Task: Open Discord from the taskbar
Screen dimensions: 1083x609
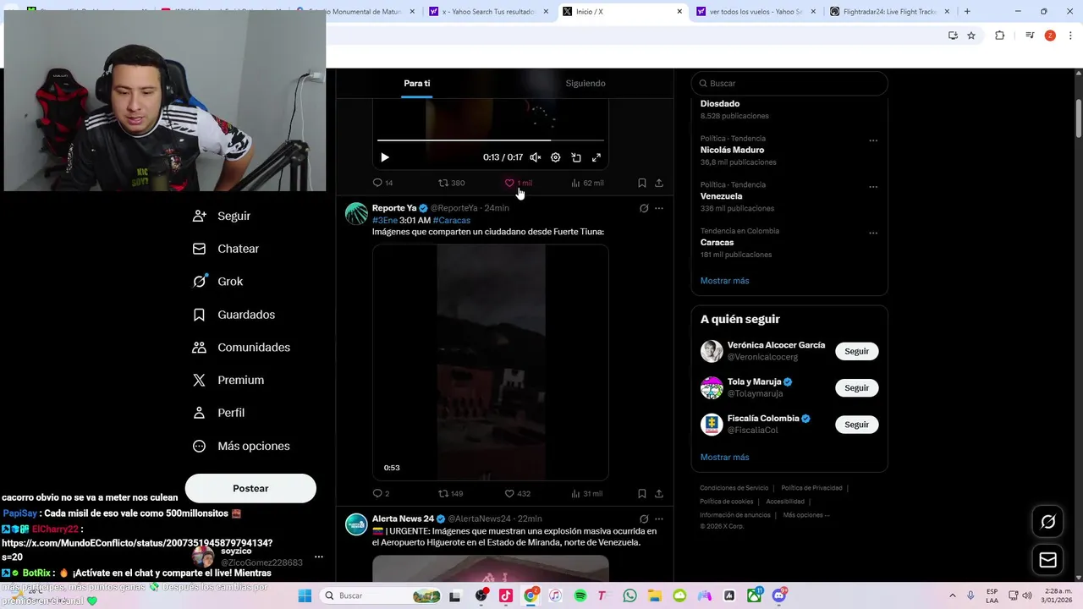Action: click(x=778, y=595)
